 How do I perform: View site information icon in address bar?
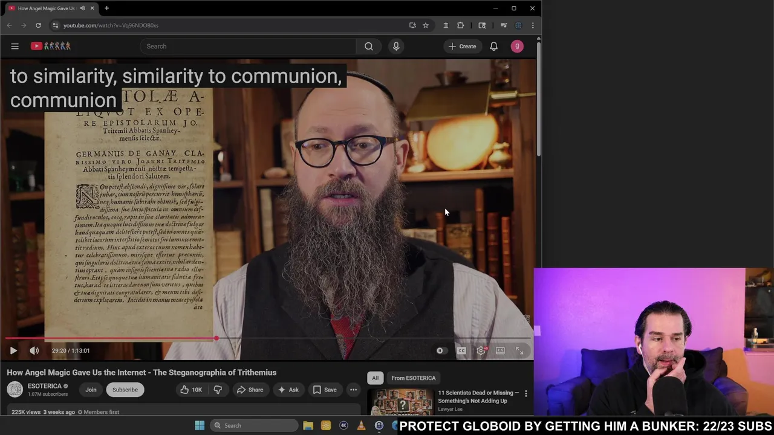(56, 25)
